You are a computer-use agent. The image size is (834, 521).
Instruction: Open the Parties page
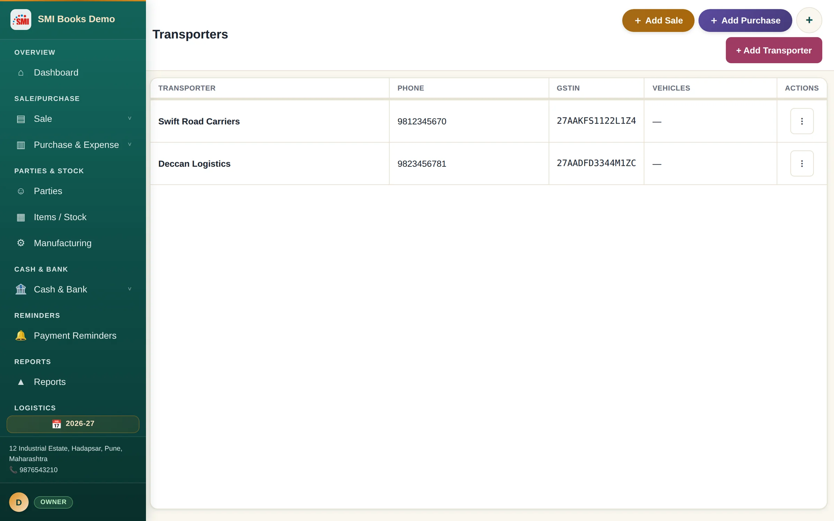[73, 191]
